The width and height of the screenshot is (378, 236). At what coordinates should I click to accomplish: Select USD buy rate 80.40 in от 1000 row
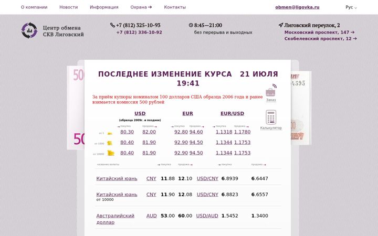[127, 142]
